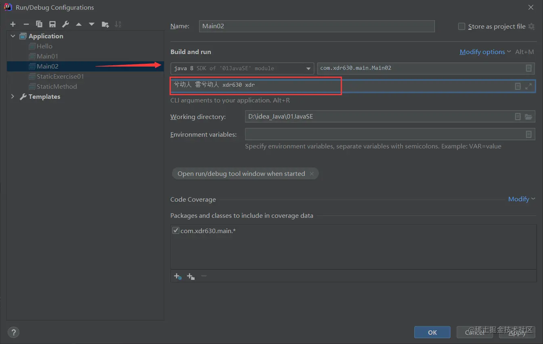Viewport: 543px width, 344px height.
Task: Collapse the Application tree node
Action: pyautogui.click(x=13, y=36)
